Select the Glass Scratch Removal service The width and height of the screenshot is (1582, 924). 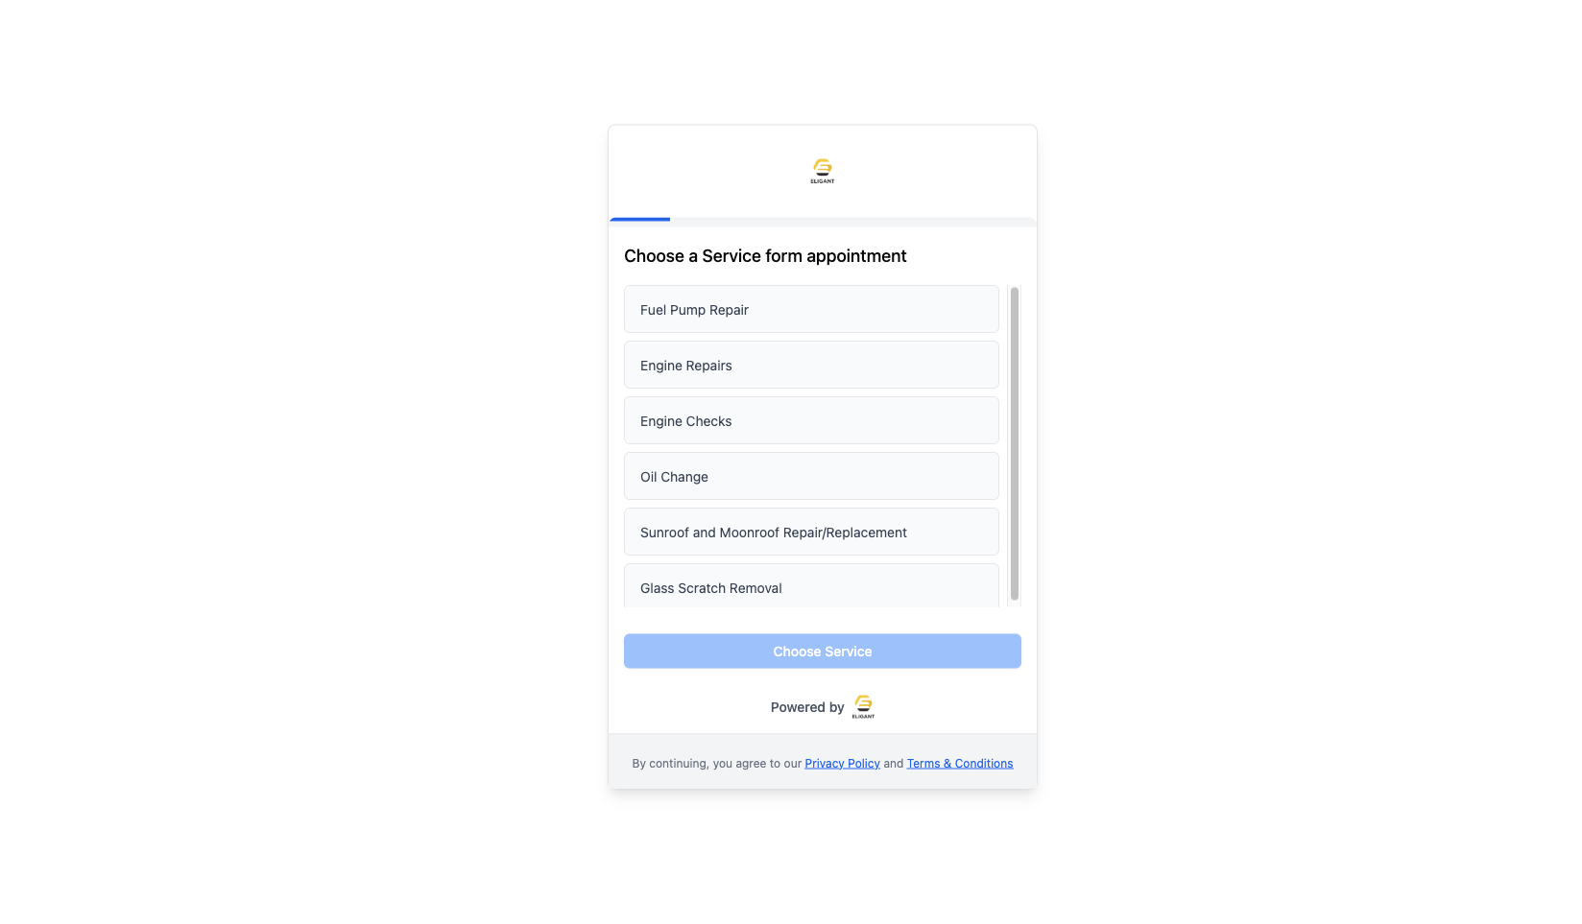pyautogui.click(x=811, y=585)
